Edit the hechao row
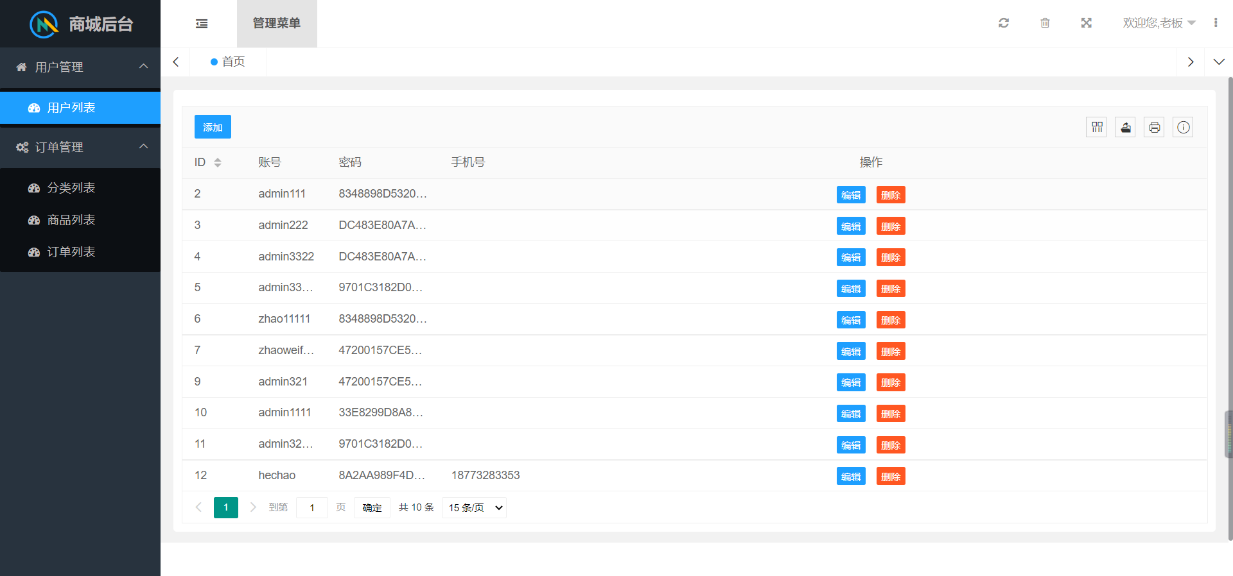Viewport: 1233px width, 576px height. (x=851, y=477)
